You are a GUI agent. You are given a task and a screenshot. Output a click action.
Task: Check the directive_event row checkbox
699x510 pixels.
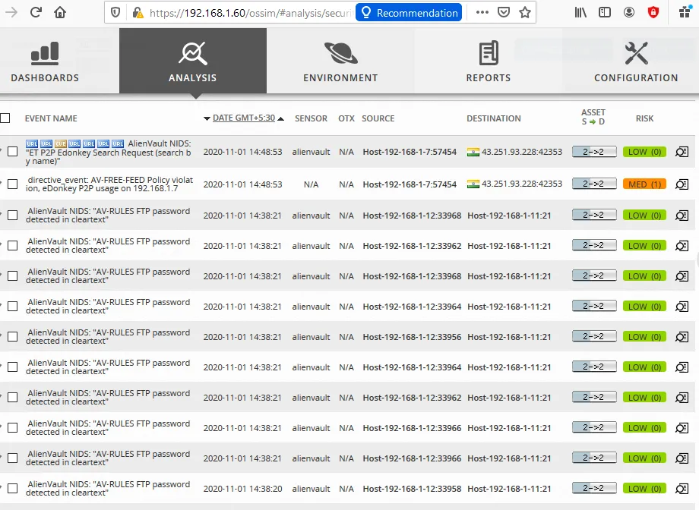click(x=12, y=184)
